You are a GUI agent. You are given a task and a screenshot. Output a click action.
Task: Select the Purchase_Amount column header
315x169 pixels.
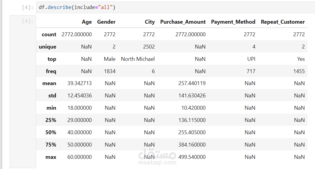183,22
